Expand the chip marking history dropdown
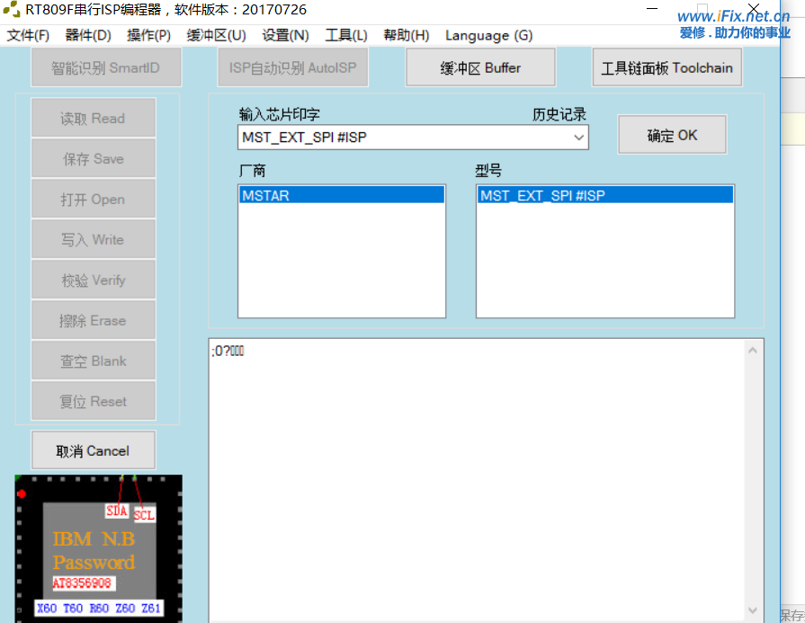 coord(579,137)
